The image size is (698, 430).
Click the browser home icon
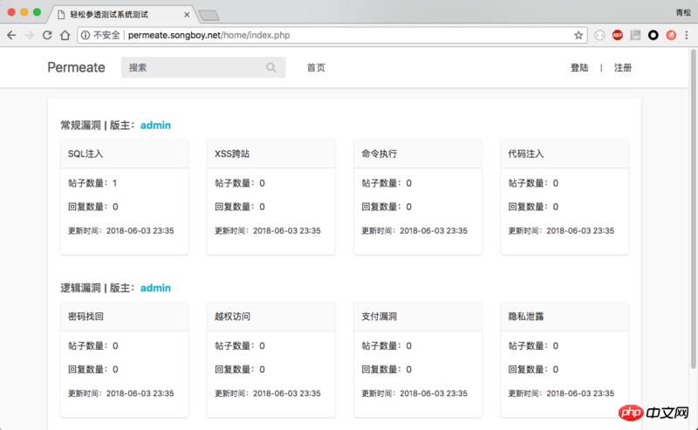point(65,35)
